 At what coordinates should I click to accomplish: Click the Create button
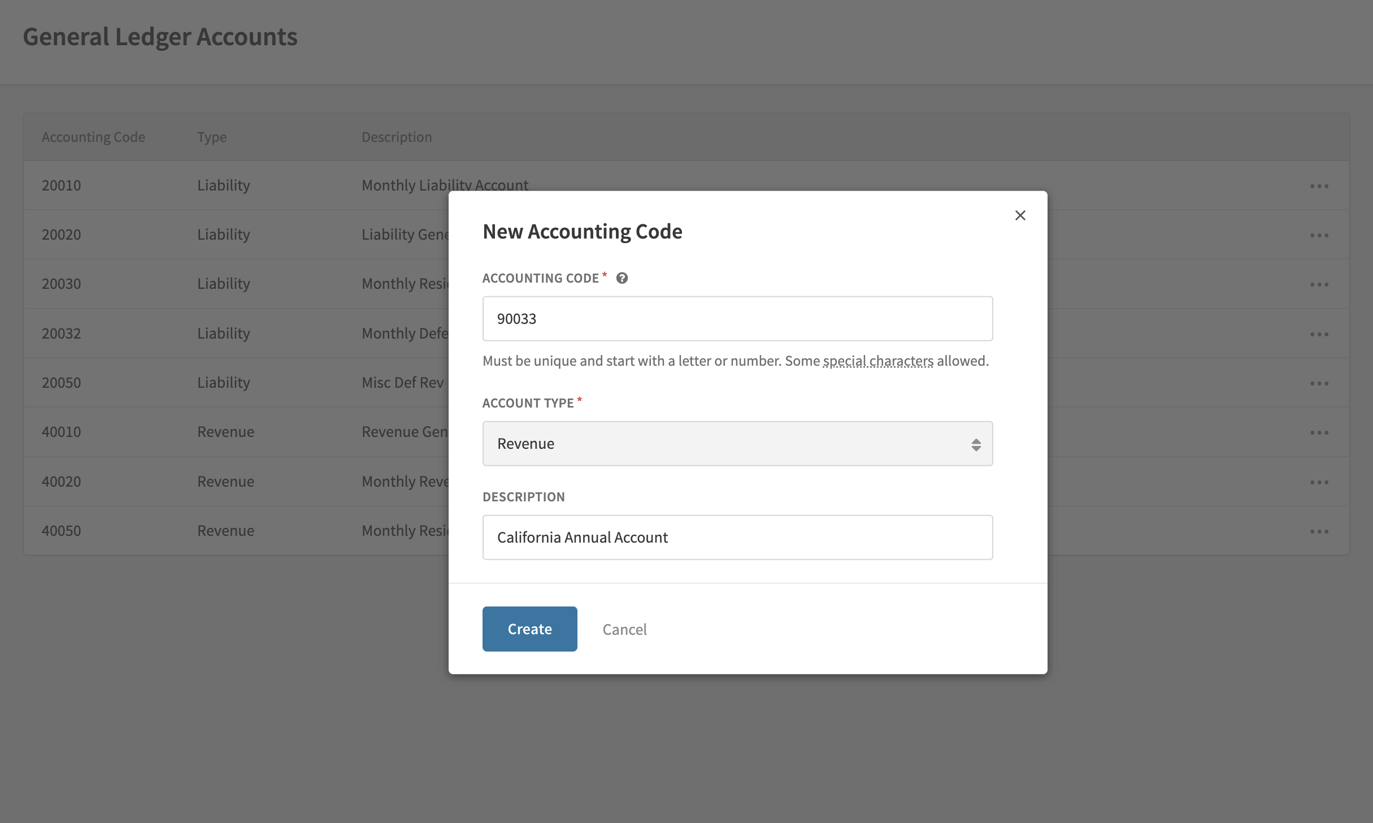coord(529,629)
